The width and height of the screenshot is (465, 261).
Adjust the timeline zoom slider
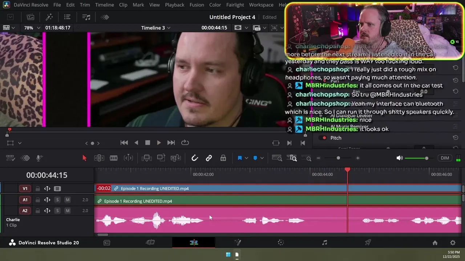[338, 158]
